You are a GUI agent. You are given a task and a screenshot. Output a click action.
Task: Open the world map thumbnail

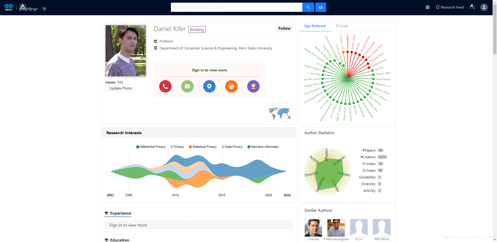279,114
